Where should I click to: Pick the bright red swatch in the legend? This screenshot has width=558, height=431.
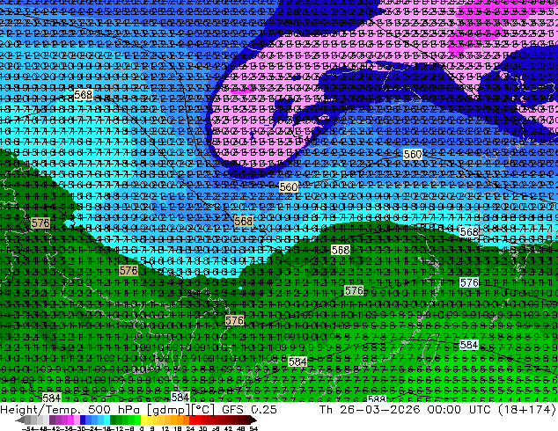[192, 420]
